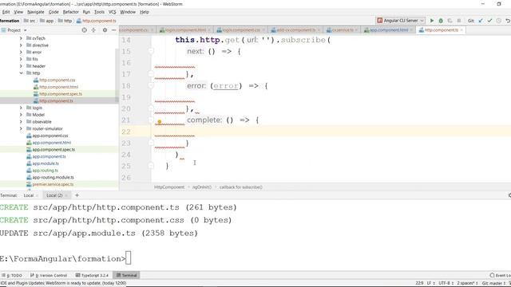Click the intention light bulb on line 21
The width and height of the screenshot is (511, 287).
tap(160, 122)
